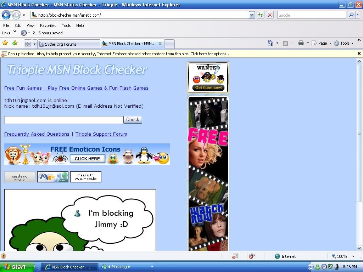Expand the address bar history dropdown
Image resolution: width=363 pixels, height=272 pixels.
(252, 15)
